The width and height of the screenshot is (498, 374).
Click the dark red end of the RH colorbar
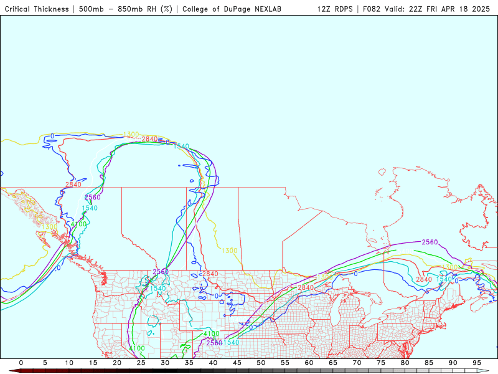pyautogui.click(x=15, y=371)
